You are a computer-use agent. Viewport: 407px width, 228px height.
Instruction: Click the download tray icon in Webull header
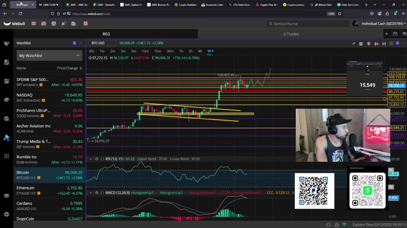(x=54, y=23)
